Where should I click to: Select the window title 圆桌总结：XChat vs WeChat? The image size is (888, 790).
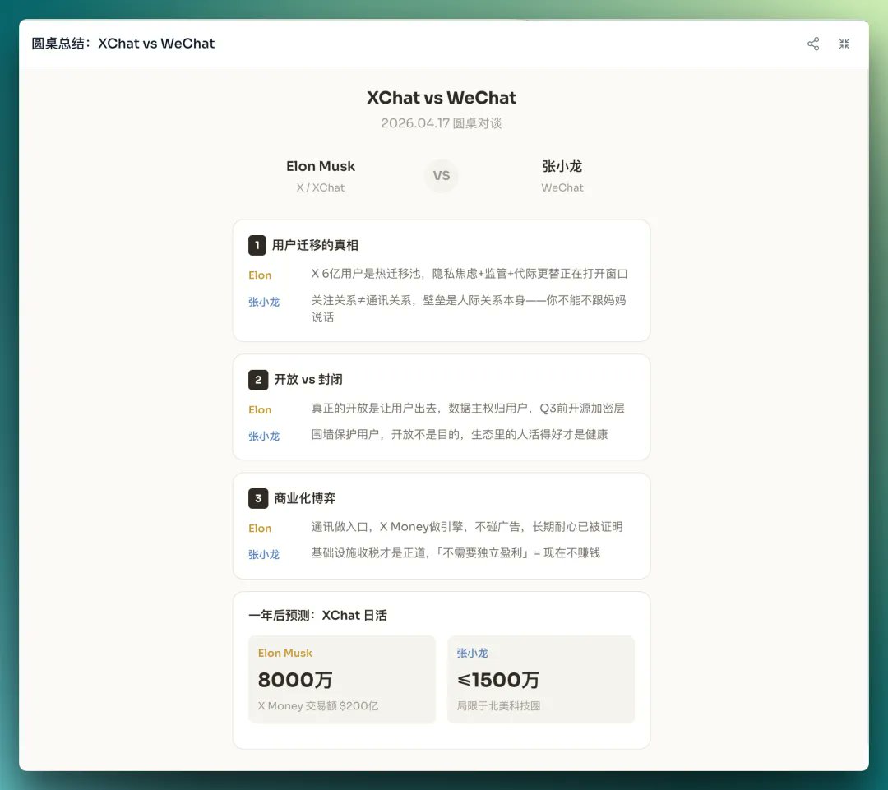coord(123,44)
